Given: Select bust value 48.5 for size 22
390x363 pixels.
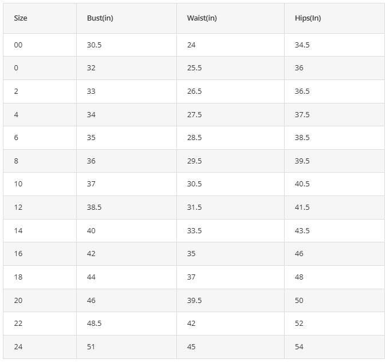Looking at the screenshot, I should 94,324.
